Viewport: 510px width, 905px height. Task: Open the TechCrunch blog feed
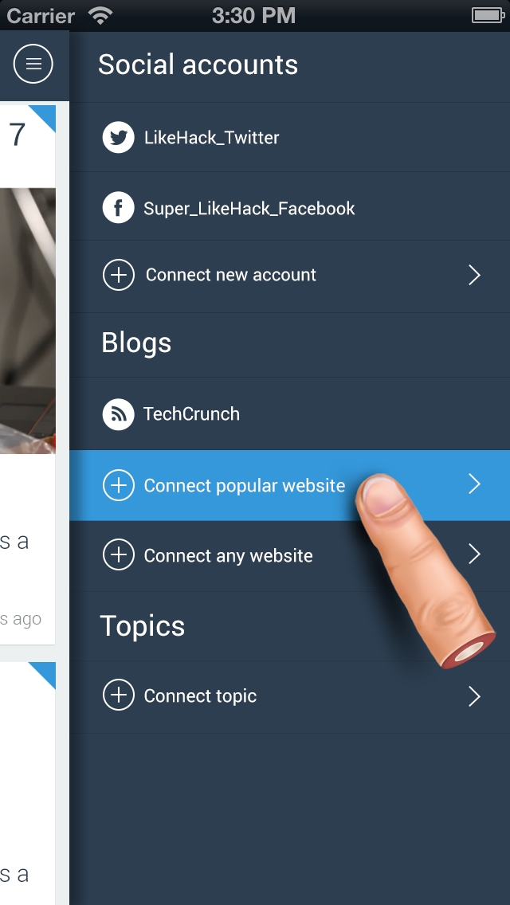click(x=289, y=413)
